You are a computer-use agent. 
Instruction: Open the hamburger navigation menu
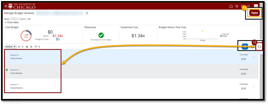(6, 6)
